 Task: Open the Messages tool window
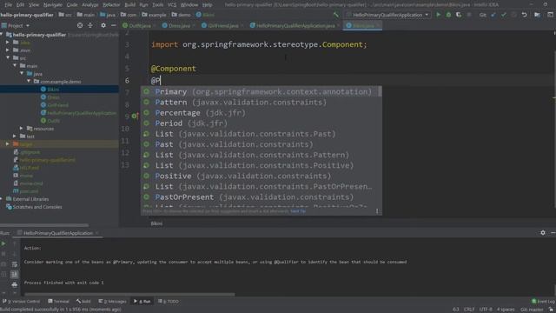pos(112,302)
